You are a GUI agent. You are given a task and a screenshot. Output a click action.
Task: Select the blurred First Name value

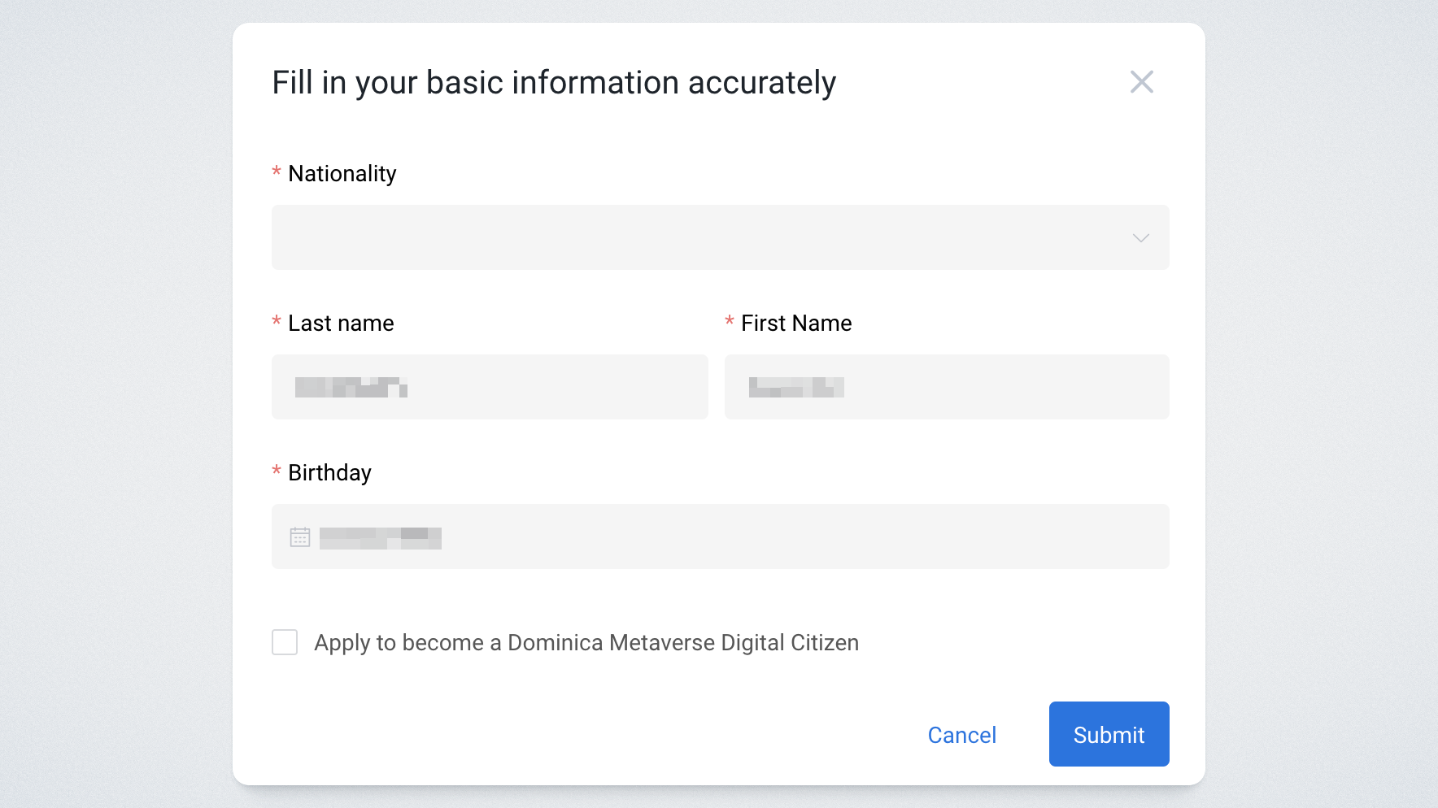(795, 388)
